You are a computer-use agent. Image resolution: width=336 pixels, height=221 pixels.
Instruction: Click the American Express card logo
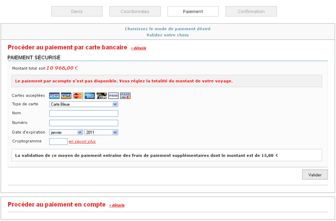click(x=90, y=96)
